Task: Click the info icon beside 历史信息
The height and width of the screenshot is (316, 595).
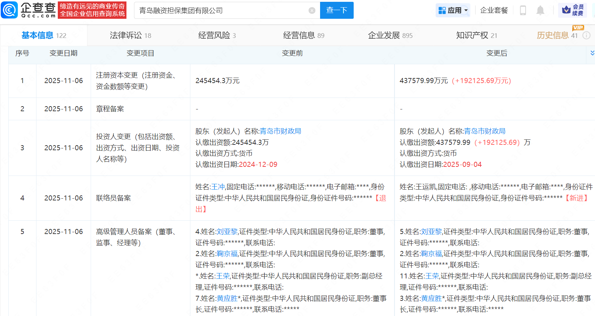Action: pyautogui.click(x=587, y=35)
